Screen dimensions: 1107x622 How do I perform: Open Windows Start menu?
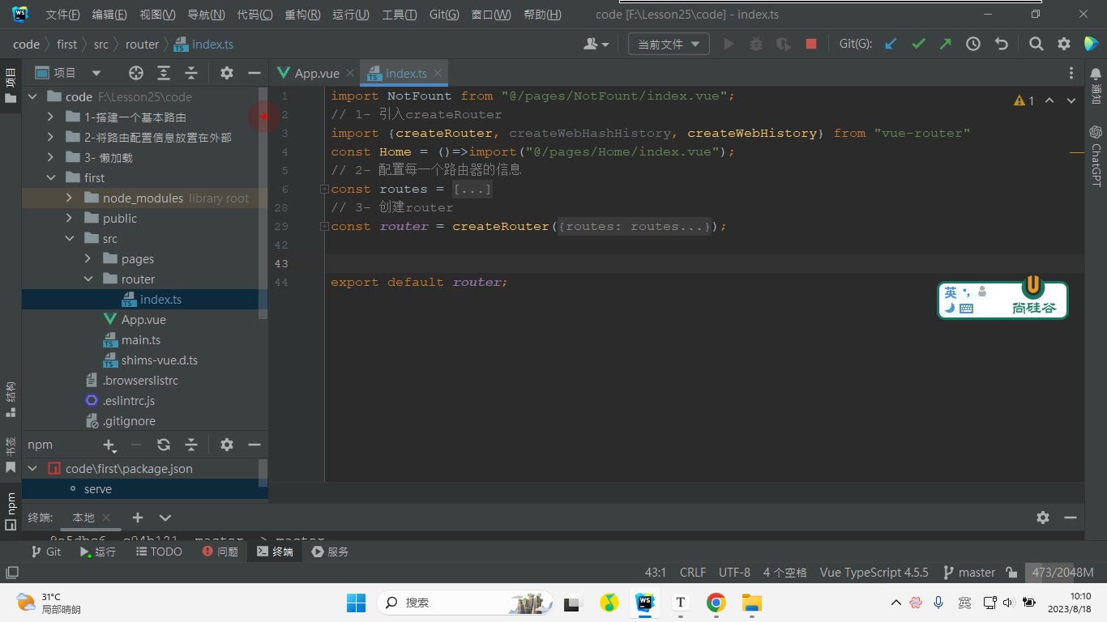356,603
